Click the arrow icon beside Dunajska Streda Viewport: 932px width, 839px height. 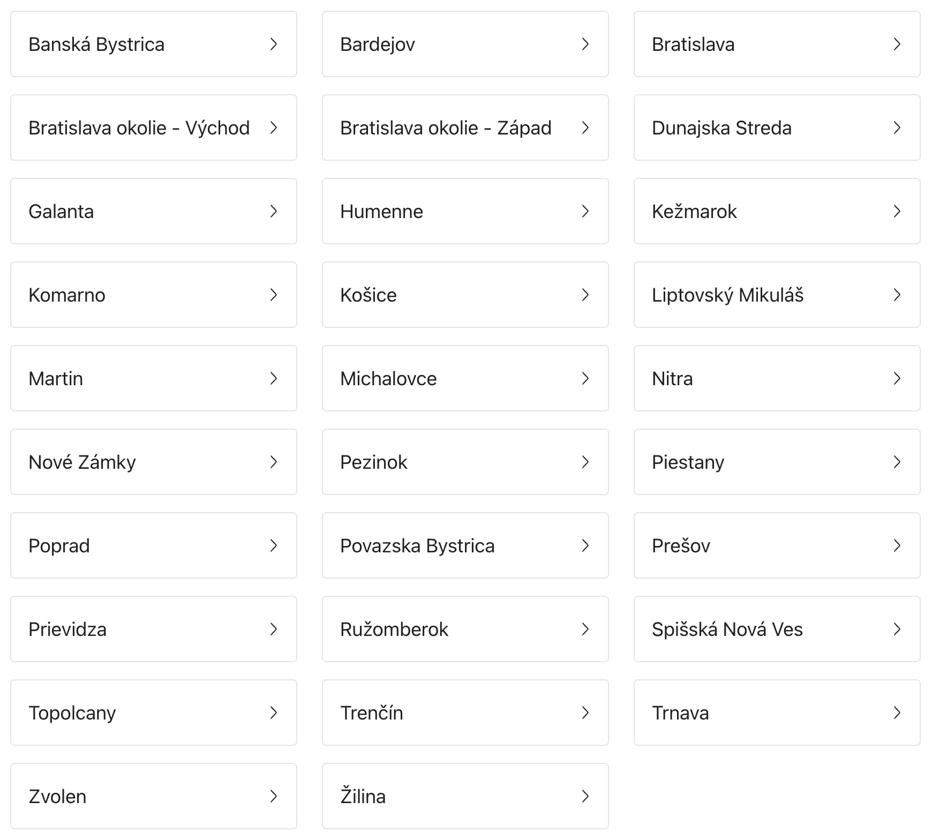[x=897, y=128]
